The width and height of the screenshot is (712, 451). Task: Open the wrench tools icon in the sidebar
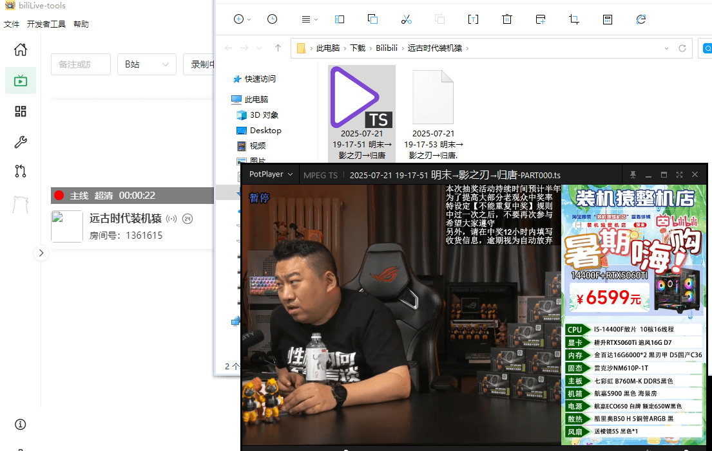coord(20,142)
